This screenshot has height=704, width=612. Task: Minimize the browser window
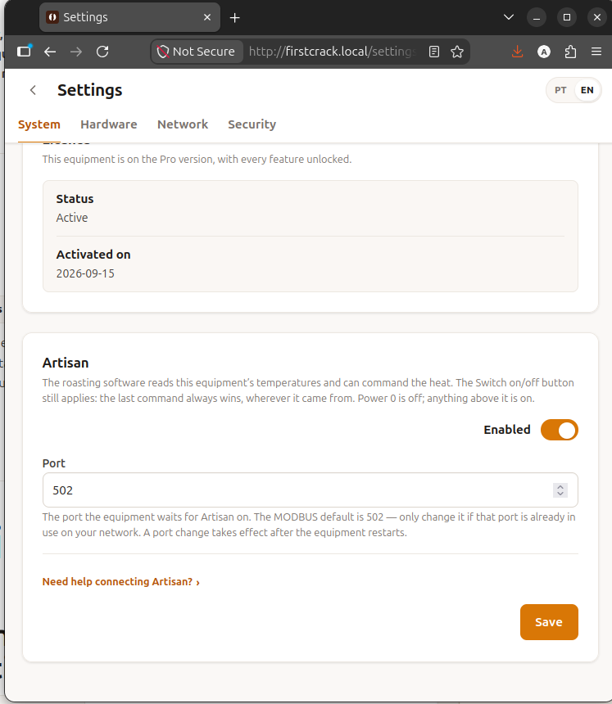(537, 17)
